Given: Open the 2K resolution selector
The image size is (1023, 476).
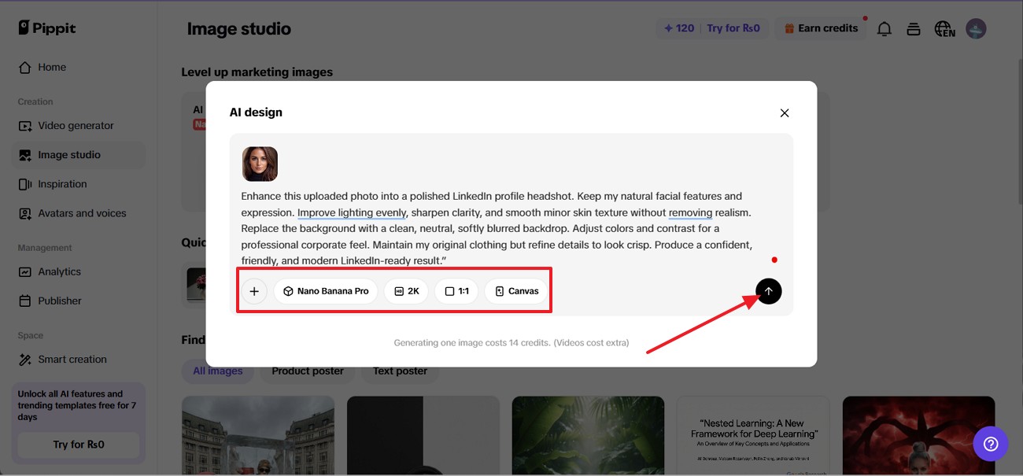Looking at the screenshot, I should tap(406, 291).
